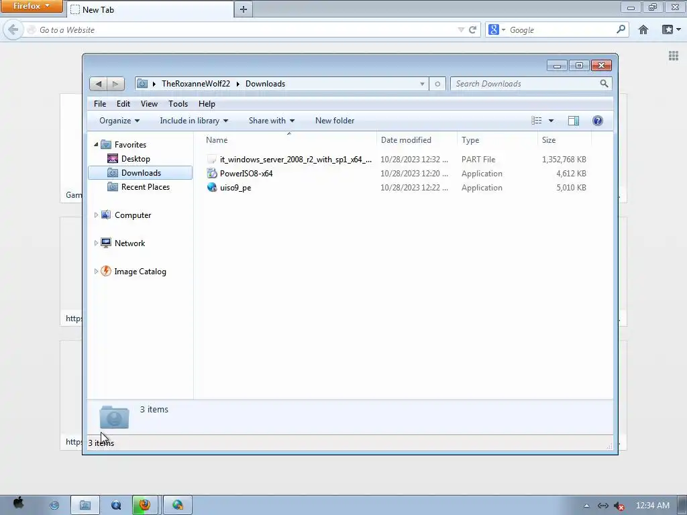The width and height of the screenshot is (687, 515).
Task: Show hidden tray icons arrow
Action: [x=586, y=506]
